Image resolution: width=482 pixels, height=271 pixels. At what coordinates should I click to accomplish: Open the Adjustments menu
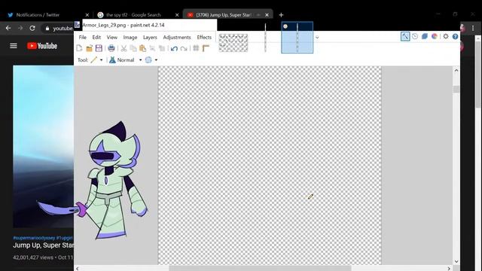(177, 37)
